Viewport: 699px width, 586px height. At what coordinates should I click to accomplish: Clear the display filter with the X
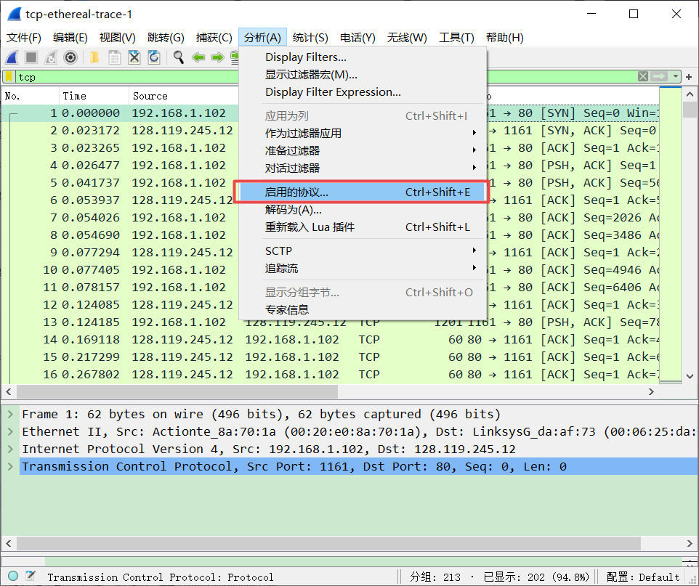click(643, 77)
